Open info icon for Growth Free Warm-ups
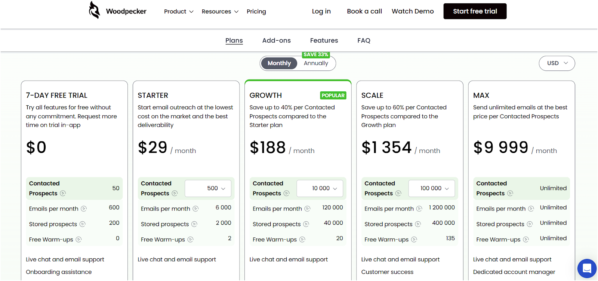598x281 pixels. pyautogui.click(x=302, y=240)
